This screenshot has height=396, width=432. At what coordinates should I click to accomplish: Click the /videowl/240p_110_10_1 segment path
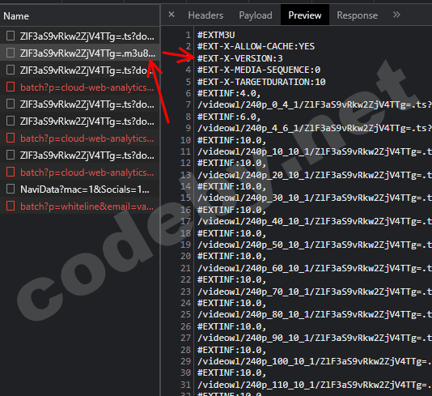point(315,385)
